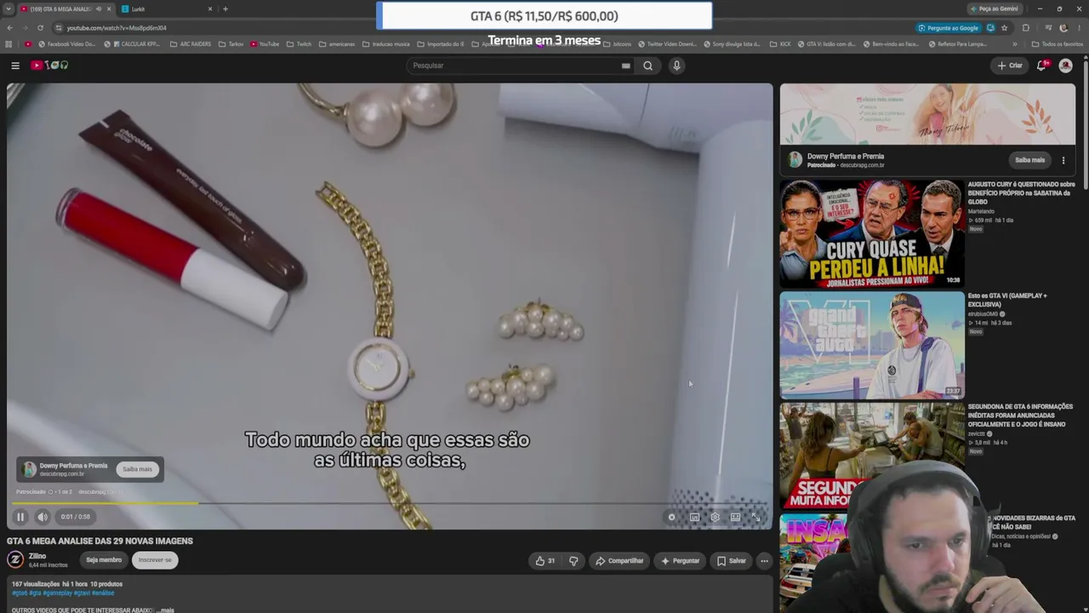Click the magnifier search button
This screenshot has width=1089, height=613.
[648, 66]
